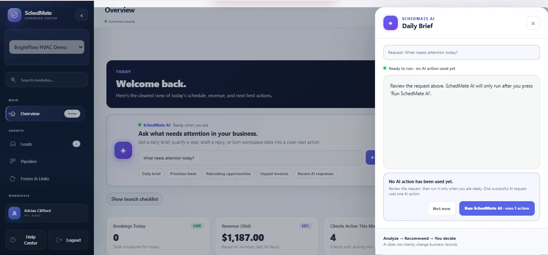
Task: Click the Forms & Links icon
Action: (x=13, y=178)
